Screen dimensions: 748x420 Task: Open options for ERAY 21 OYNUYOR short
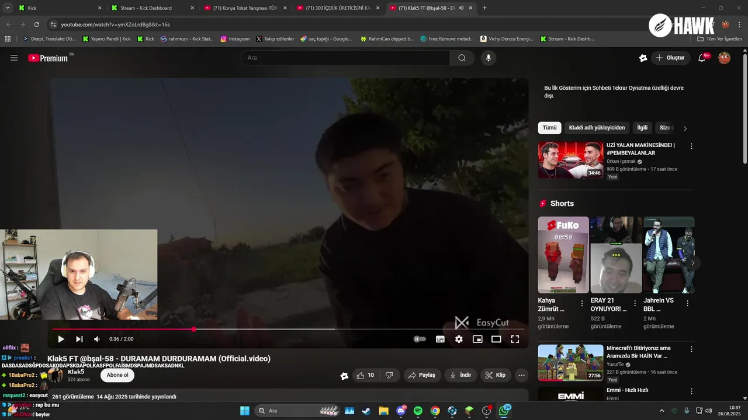pos(635,303)
